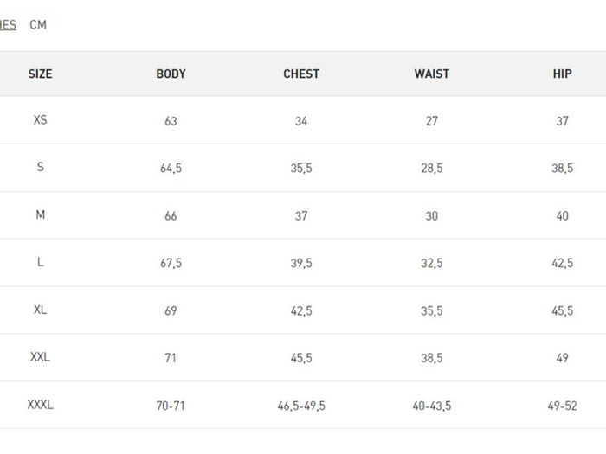Click the WAIST column header
The height and width of the screenshot is (454, 606).
pyautogui.click(x=432, y=74)
